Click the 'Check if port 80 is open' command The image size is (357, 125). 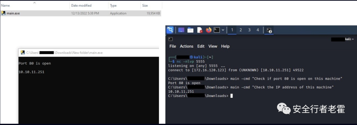click(287, 79)
